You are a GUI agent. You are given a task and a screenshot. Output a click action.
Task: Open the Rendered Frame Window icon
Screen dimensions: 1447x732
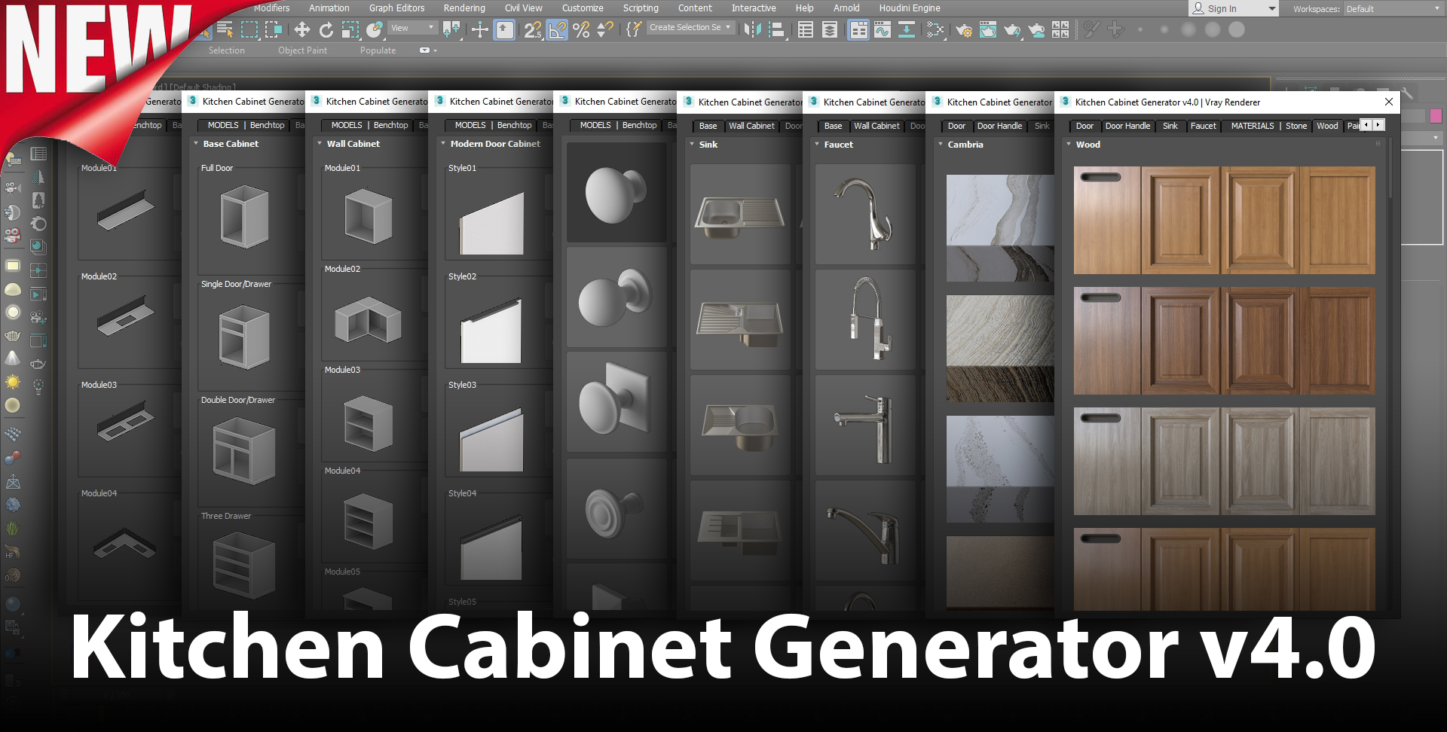[987, 30]
